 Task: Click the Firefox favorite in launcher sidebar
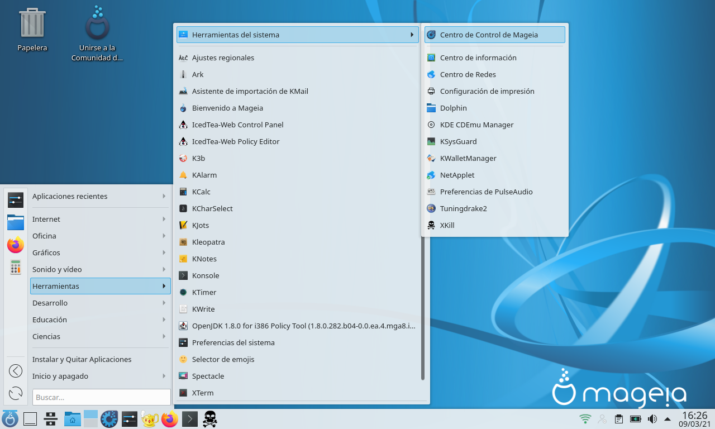tap(16, 245)
